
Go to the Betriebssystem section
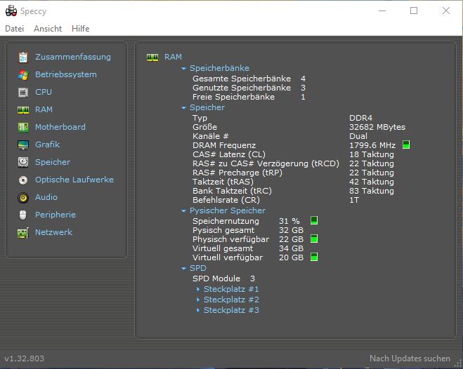pos(66,74)
